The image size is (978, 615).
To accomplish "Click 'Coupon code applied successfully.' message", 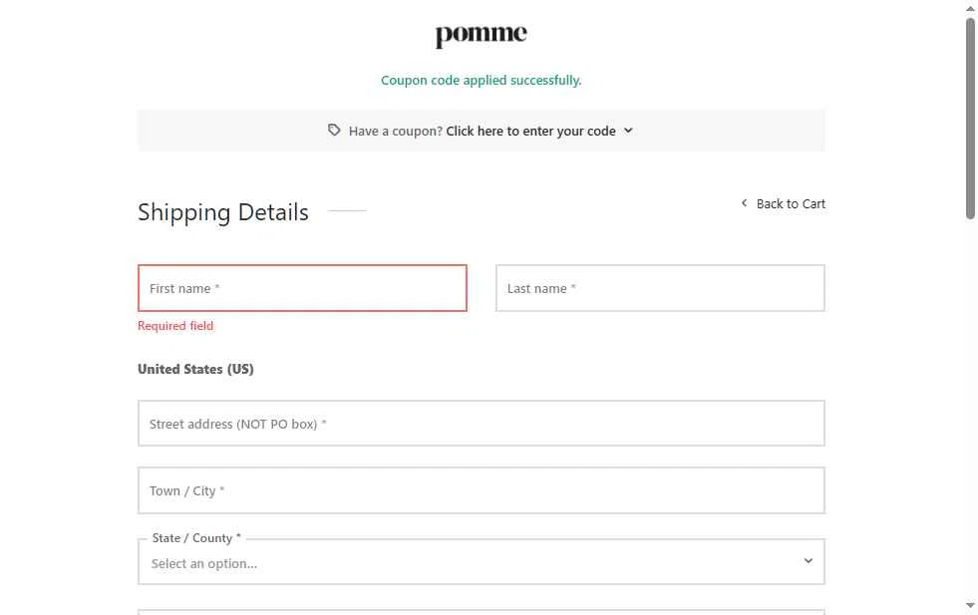I will [x=481, y=81].
